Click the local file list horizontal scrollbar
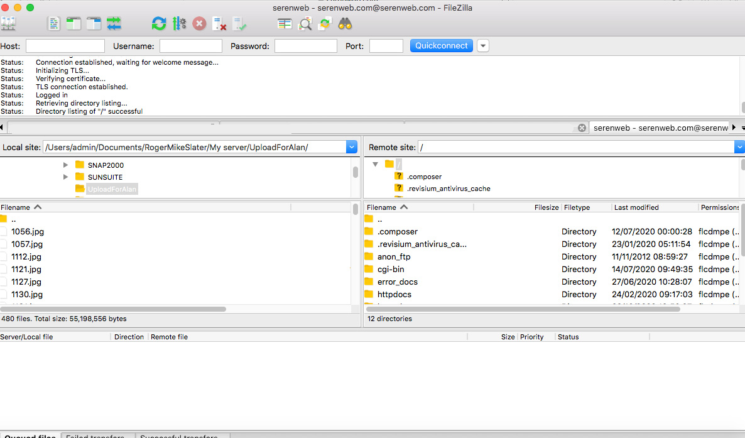This screenshot has width=745, height=438. (113, 309)
